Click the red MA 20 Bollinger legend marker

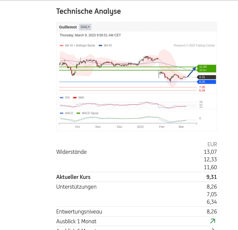coord(62,46)
